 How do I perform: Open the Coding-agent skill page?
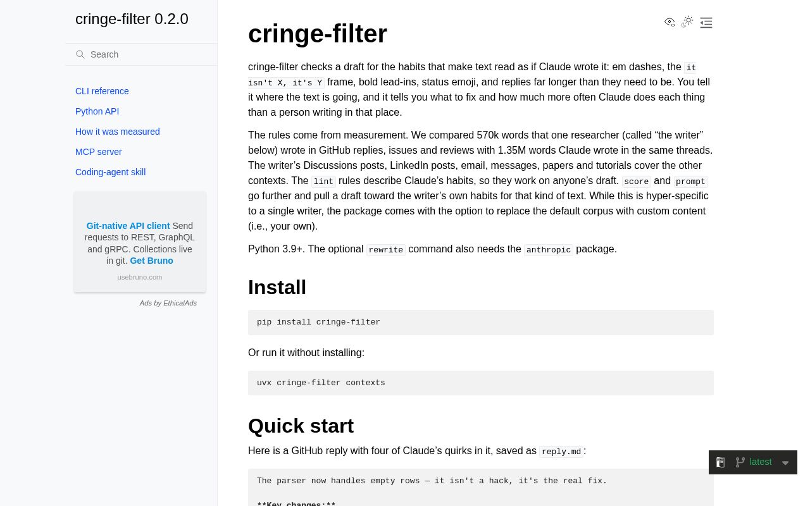tap(110, 172)
